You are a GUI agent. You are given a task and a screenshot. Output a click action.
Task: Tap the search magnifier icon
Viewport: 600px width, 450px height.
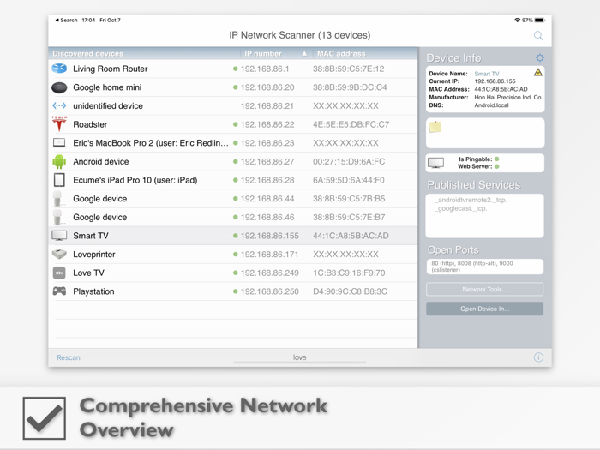coord(538,36)
